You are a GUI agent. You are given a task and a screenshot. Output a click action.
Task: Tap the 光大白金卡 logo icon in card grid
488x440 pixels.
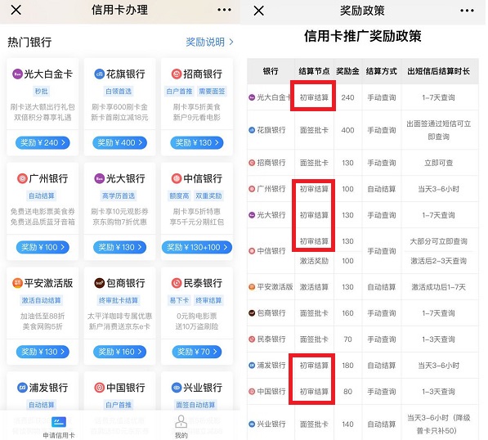[x=17, y=74]
